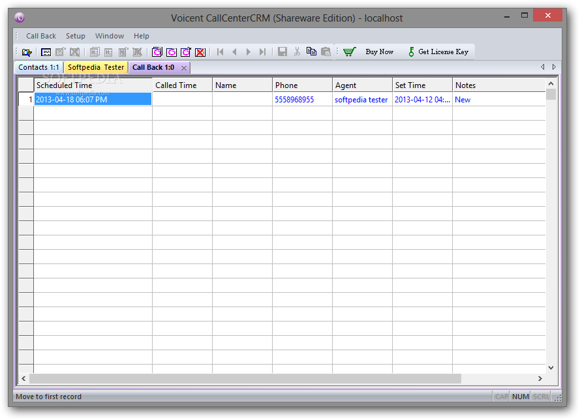The image size is (580, 420).
Task: Click the pink call back icon before the red X
Action: (186, 52)
